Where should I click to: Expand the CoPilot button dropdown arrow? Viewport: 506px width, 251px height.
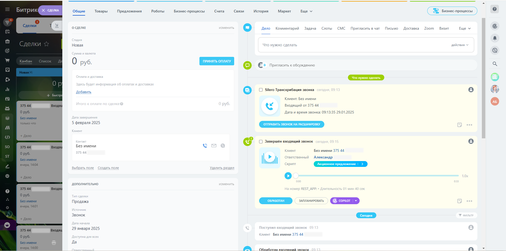pyautogui.click(x=356, y=201)
